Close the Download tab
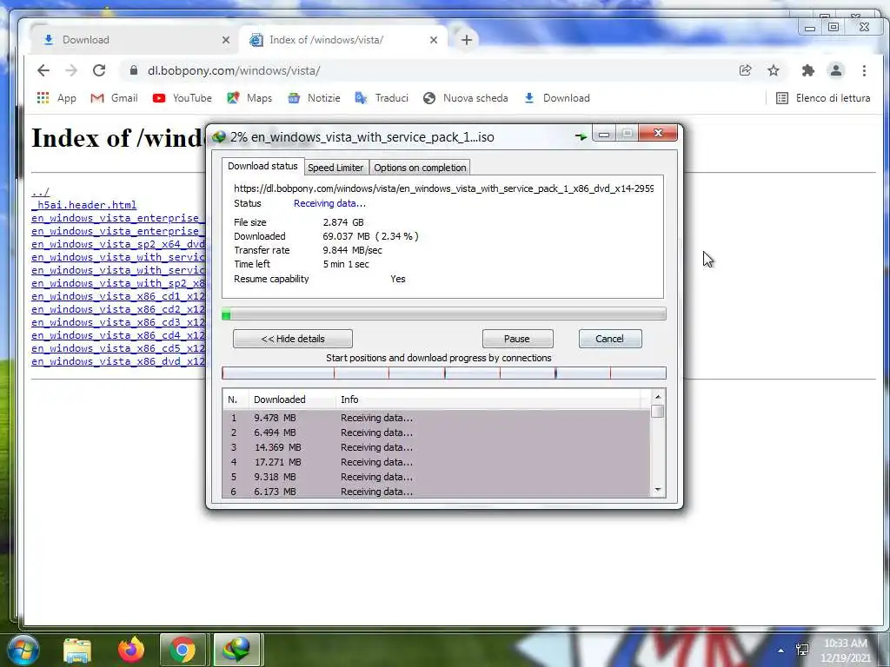This screenshot has height=667, width=890. 226,40
